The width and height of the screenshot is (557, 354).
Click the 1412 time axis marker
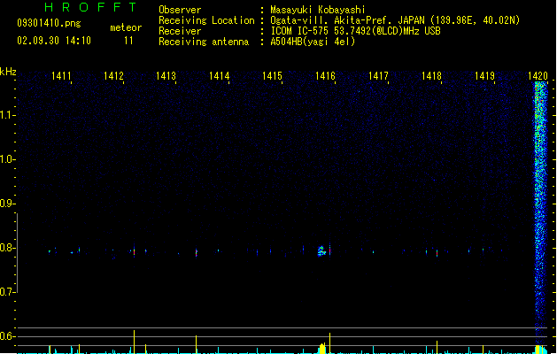(113, 76)
